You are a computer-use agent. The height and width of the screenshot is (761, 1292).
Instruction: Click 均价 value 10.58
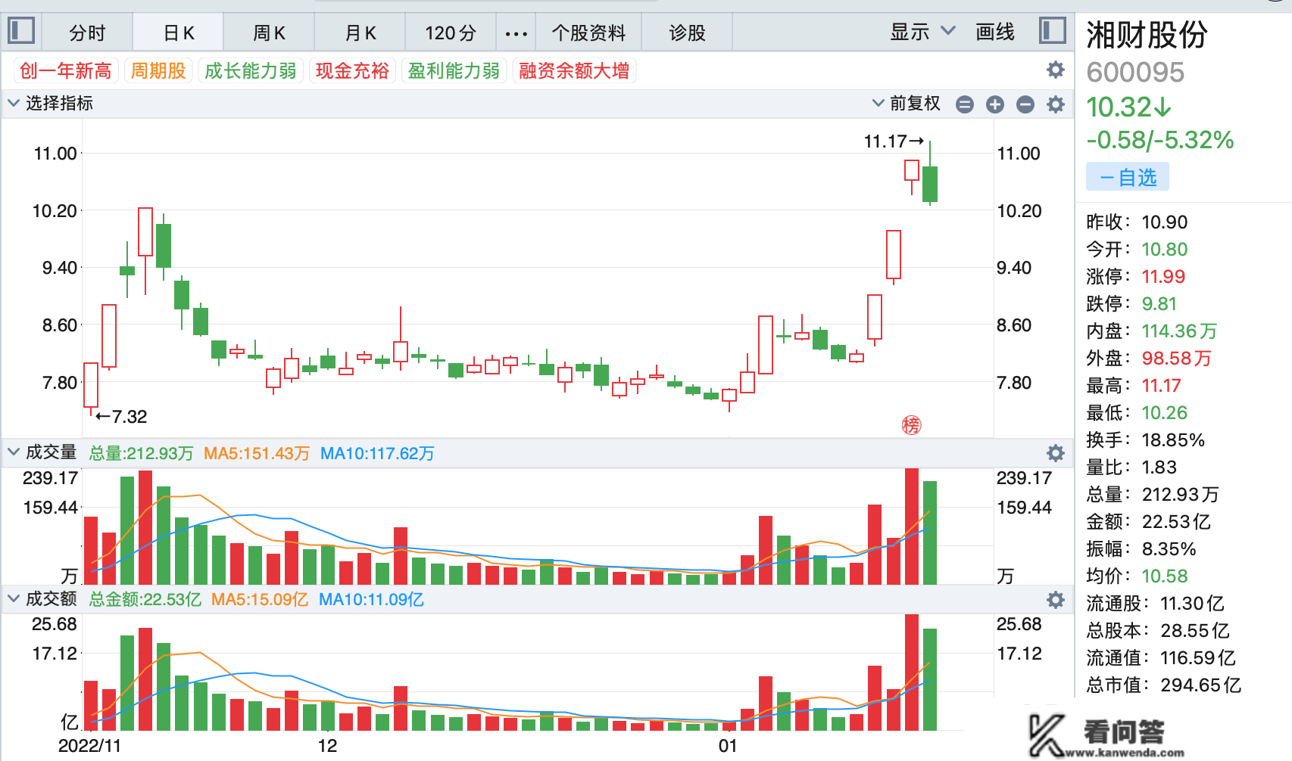pyautogui.click(x=1165, y=576)
